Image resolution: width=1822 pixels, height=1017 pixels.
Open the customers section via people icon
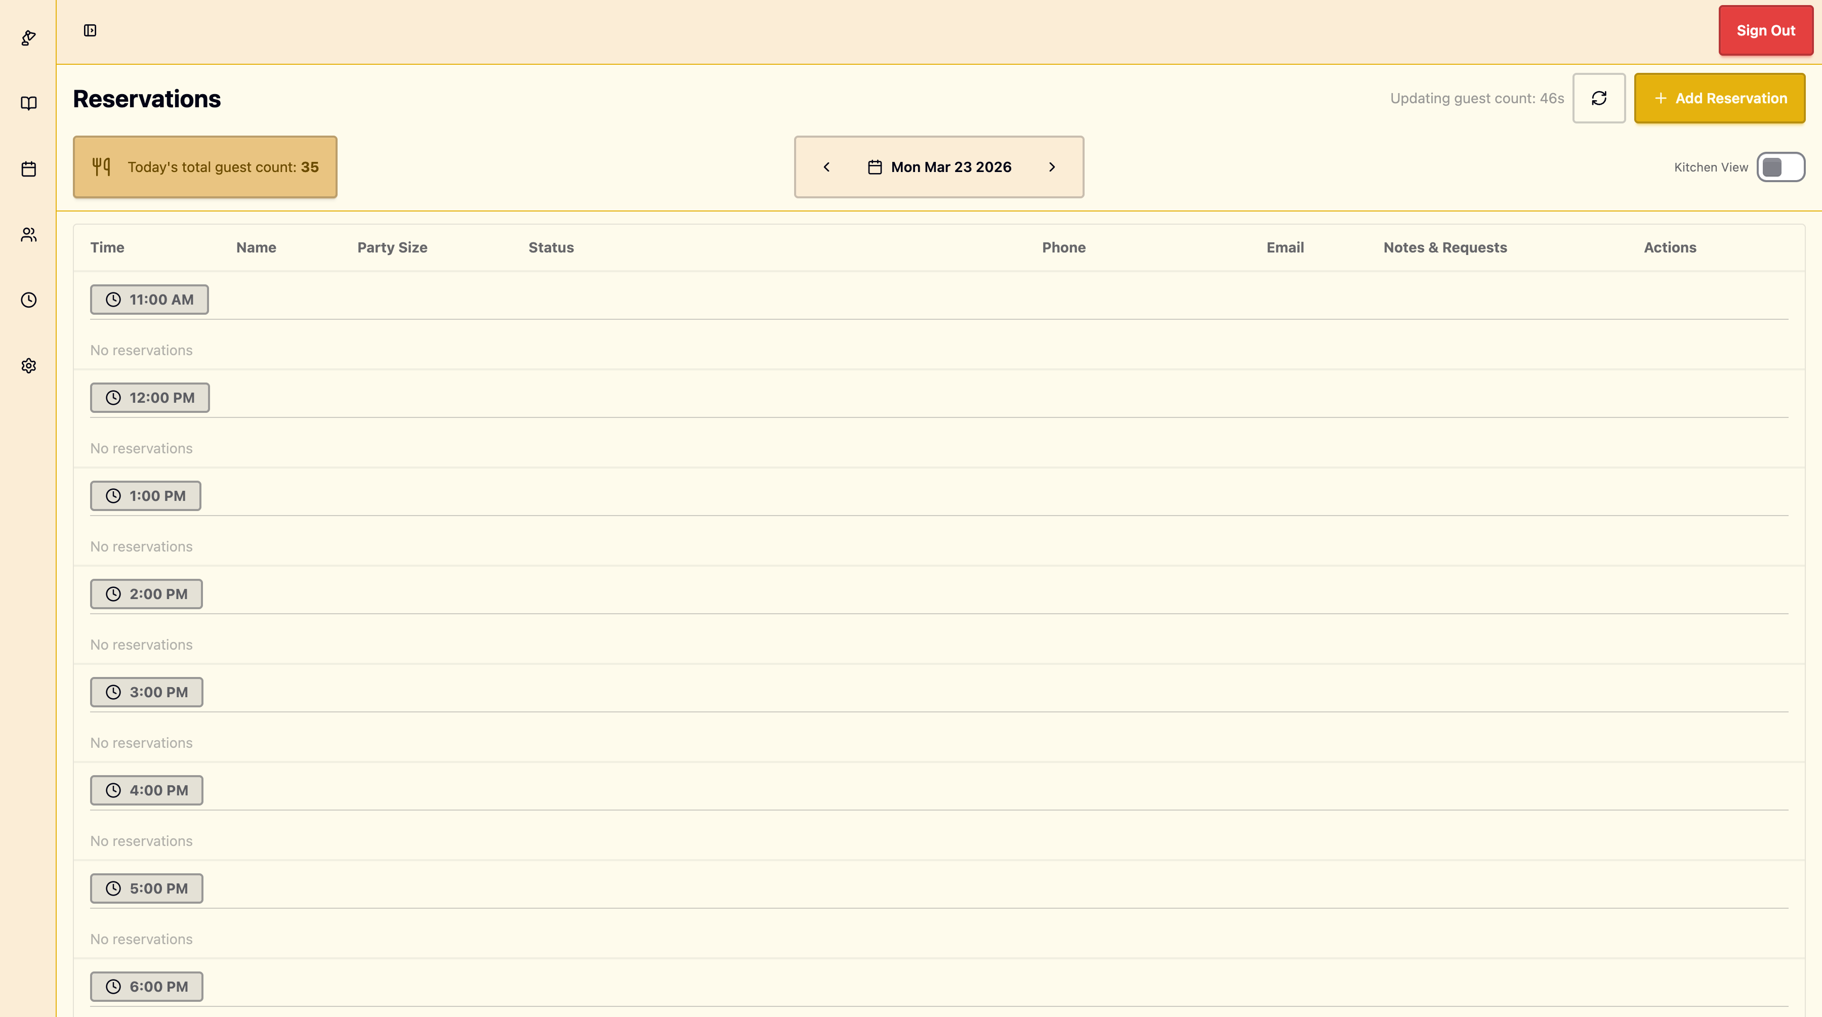[28, 234]
